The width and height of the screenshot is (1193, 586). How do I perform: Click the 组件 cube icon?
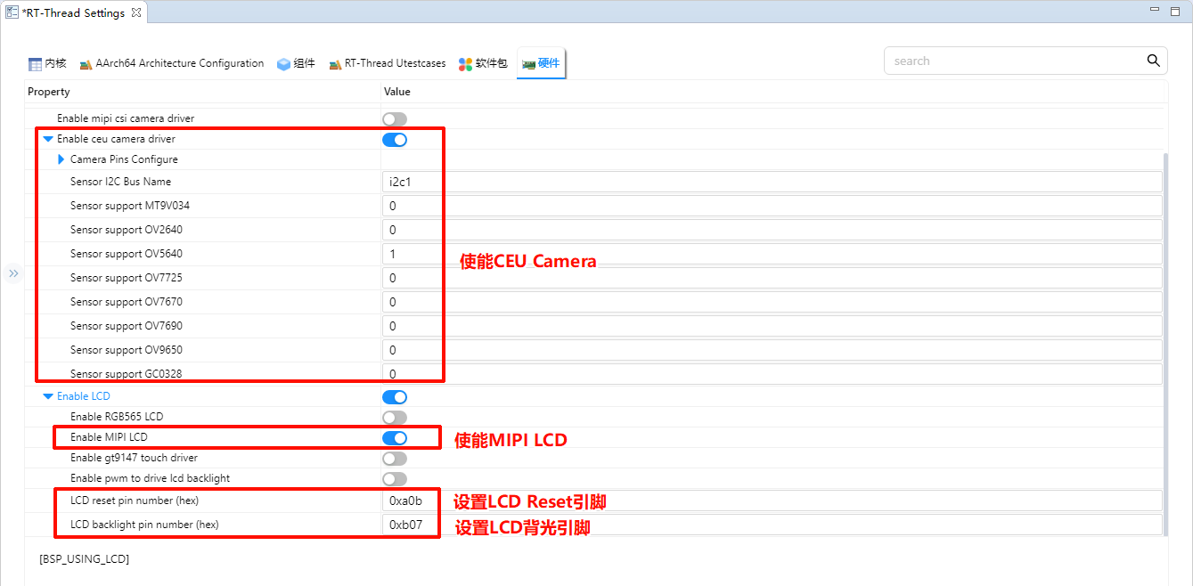click(x=283, y=64)
